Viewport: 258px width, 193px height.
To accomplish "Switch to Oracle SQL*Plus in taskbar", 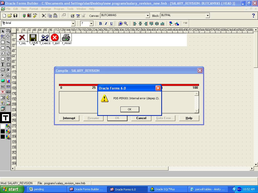I will point(168,189).
